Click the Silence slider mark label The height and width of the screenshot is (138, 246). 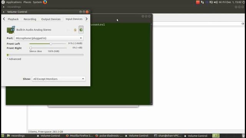point(33,51)
